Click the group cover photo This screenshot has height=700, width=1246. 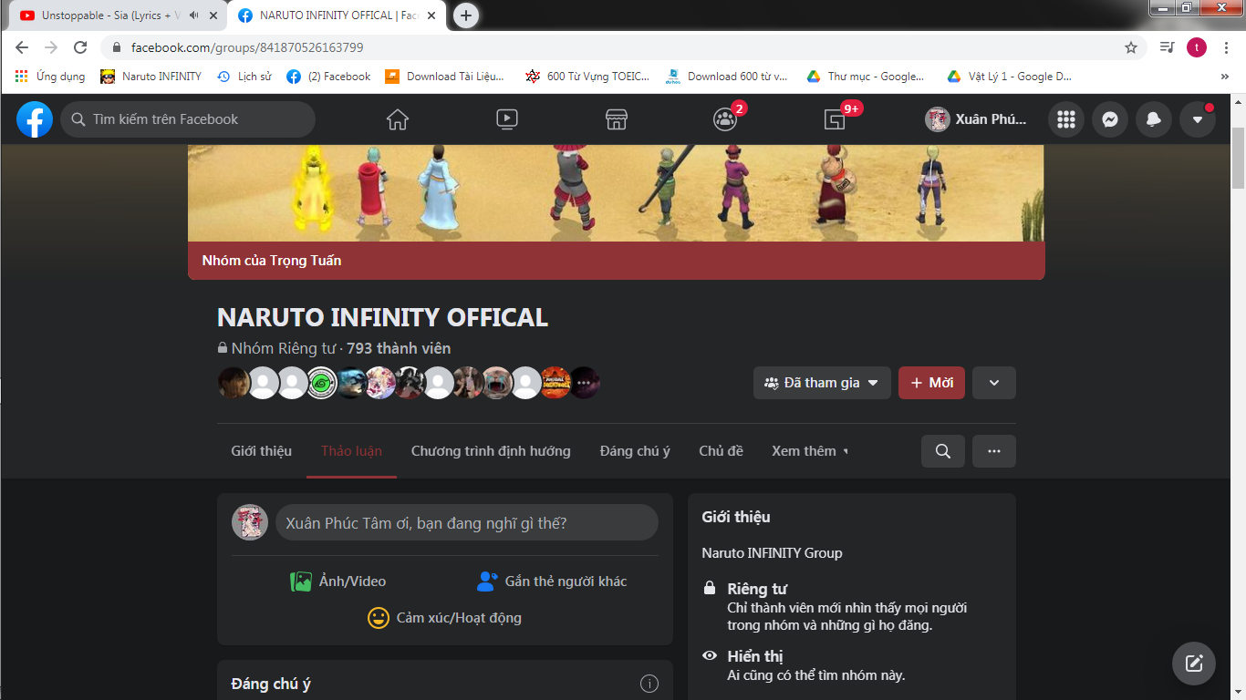616,193
